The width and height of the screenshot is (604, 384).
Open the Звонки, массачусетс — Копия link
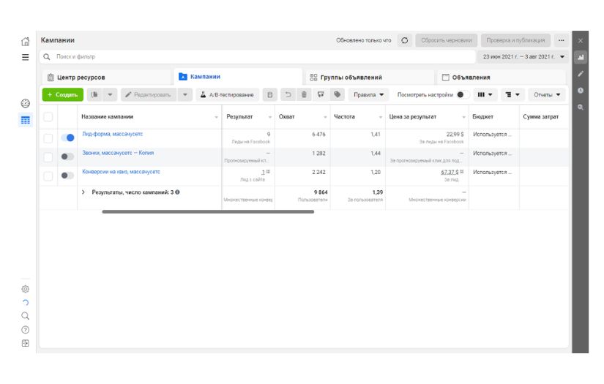[118, 153]
